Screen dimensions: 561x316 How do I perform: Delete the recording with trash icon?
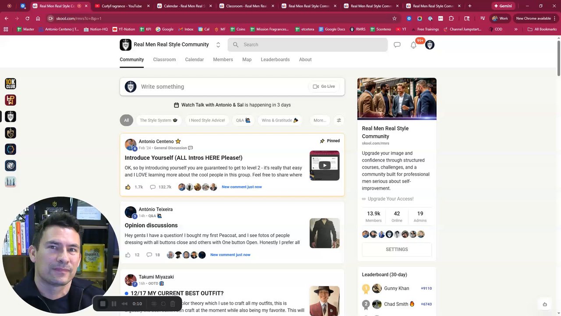point(173,304)
